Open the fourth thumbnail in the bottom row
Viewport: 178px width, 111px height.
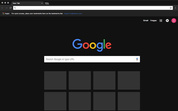tap(129, 101)
